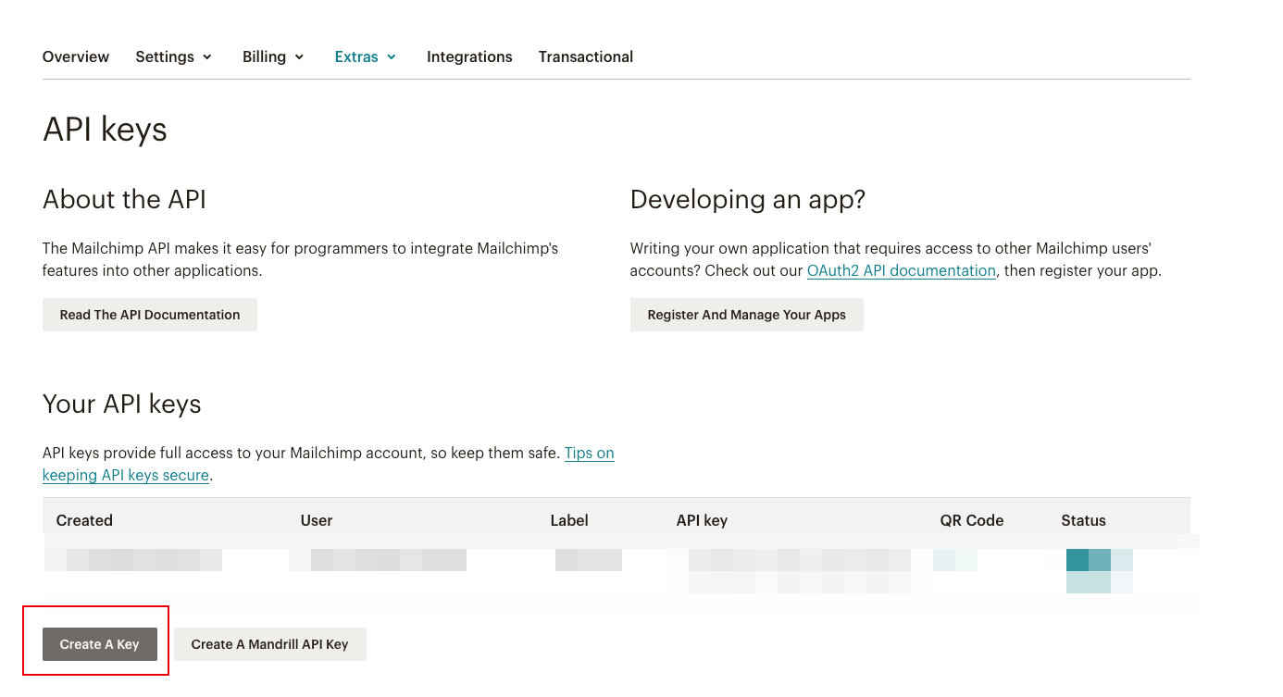
Task: Click the About the API heading
Action: pyautogui.click(x=124, y=199)
